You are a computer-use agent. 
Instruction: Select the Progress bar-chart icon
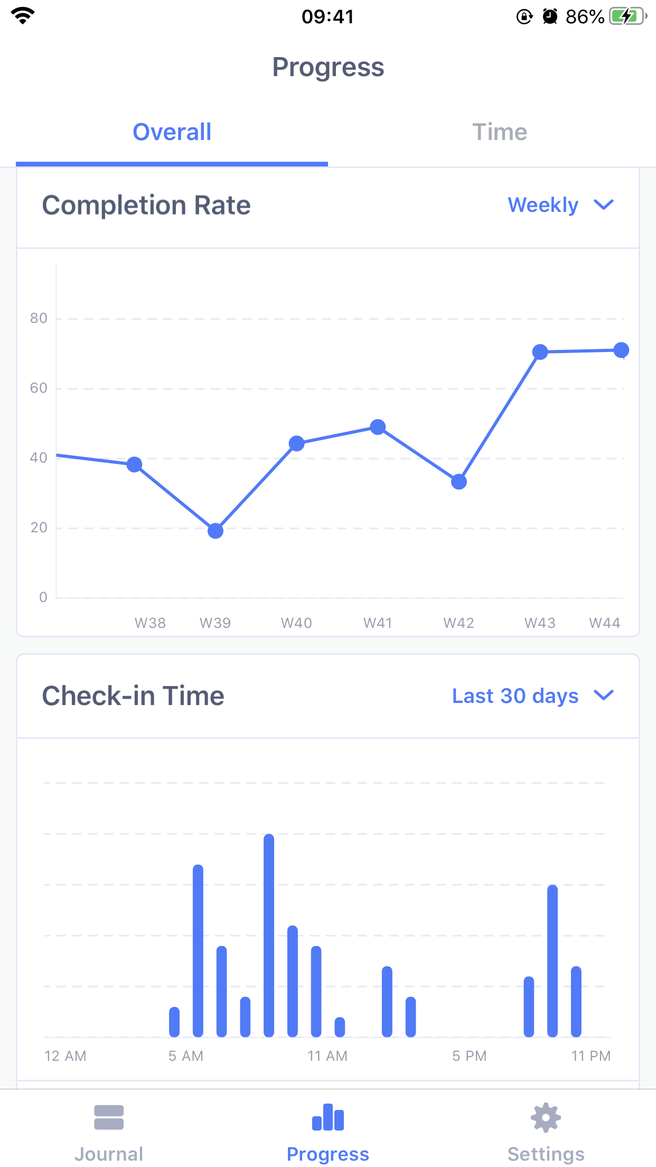tap(328, 1118)
